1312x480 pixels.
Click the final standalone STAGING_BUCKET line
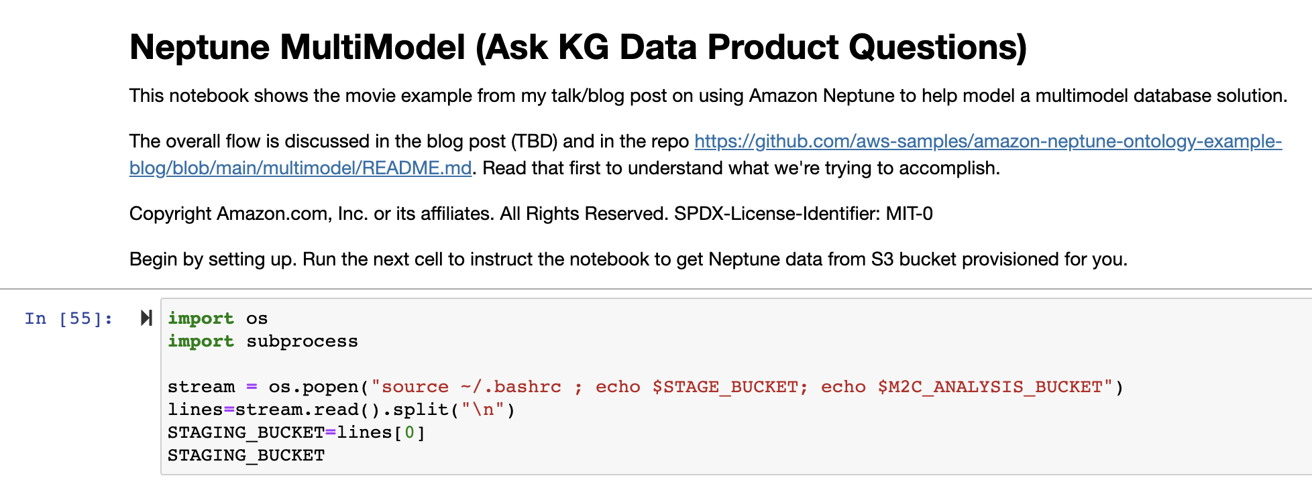tap(245, 455)
